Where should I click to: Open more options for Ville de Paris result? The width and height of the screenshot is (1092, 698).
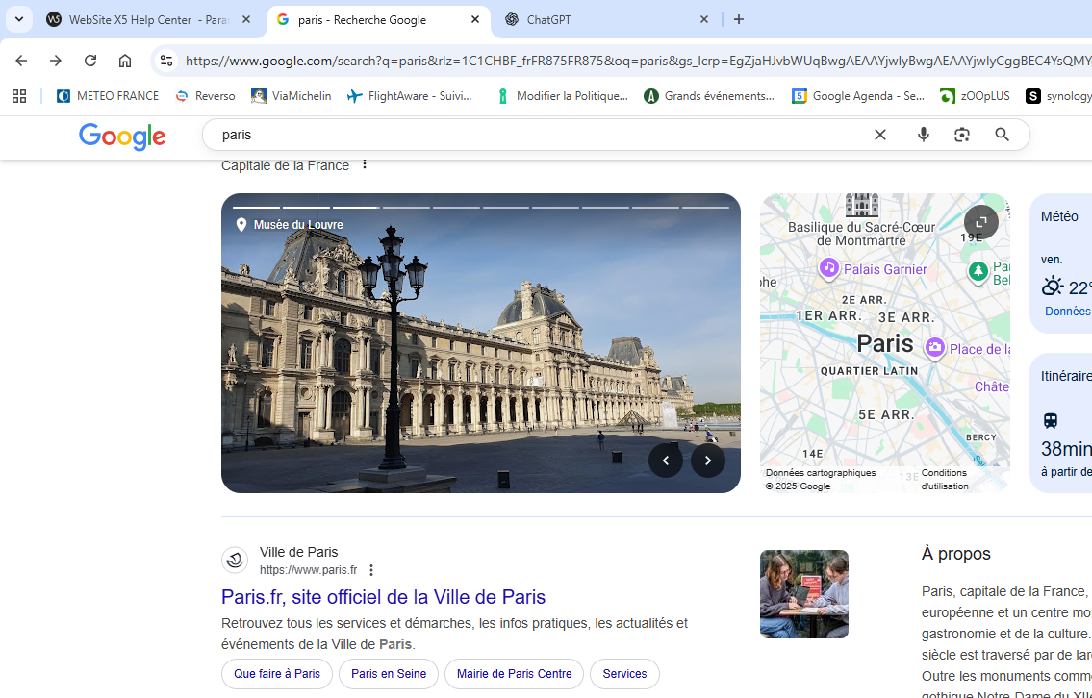(371, 571)
